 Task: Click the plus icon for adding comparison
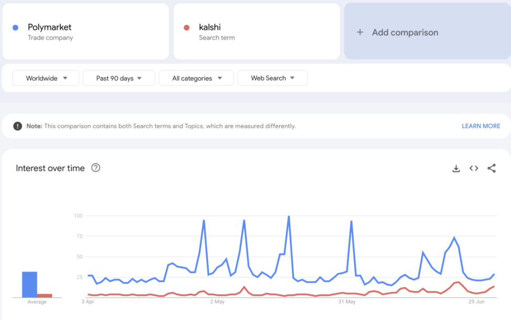tap(360, 33)
